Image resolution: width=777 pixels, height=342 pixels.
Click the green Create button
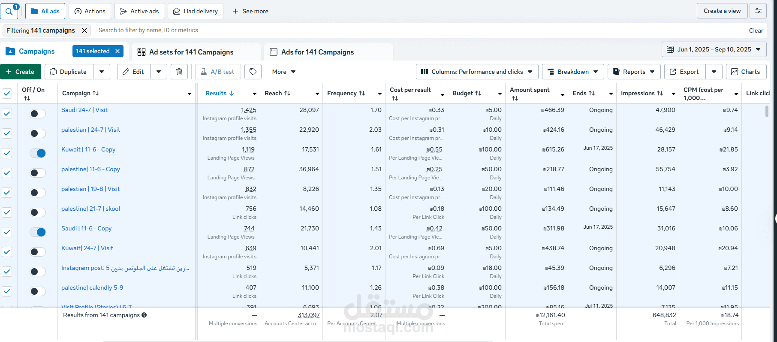[x=20, y=72]
